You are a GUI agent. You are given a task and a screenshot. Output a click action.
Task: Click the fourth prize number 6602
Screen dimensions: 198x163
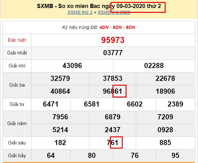(x=135, y=104)
